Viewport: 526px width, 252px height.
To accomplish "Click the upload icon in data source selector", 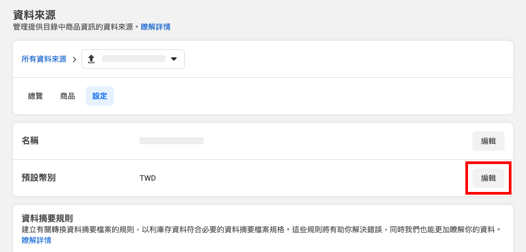I will pos(91,60).
